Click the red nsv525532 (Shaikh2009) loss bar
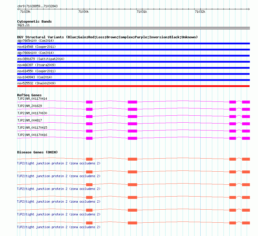 tap(133, 86)
